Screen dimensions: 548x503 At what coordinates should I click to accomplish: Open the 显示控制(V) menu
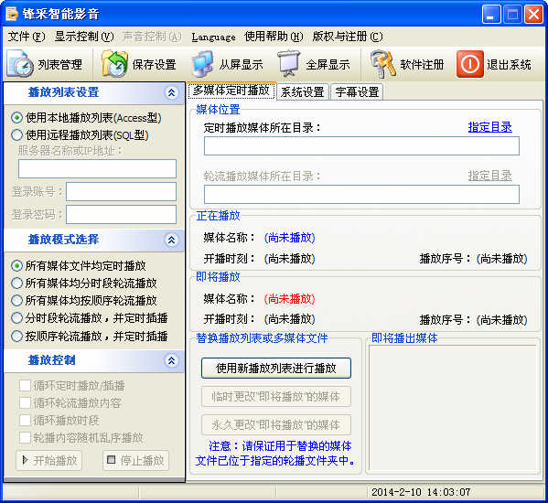tap(84, 37)
